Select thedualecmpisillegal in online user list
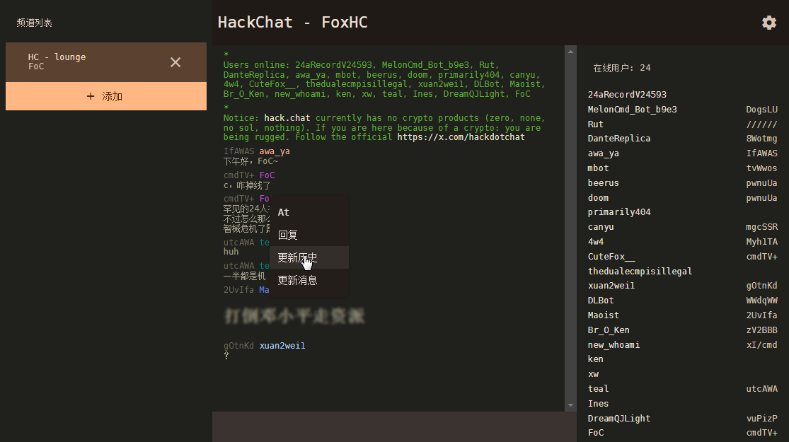This screenshot has width=789, height=442. click(x=640, y=272)
